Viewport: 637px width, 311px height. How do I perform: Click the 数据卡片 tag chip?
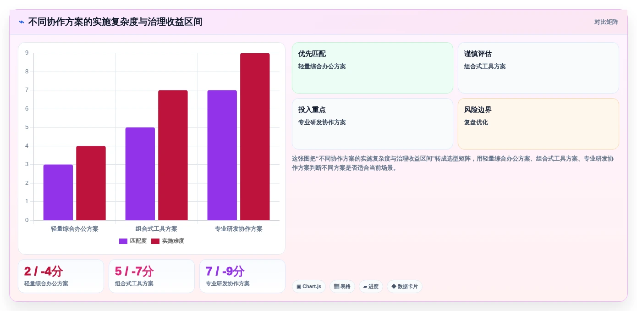(x=405, y=287)
